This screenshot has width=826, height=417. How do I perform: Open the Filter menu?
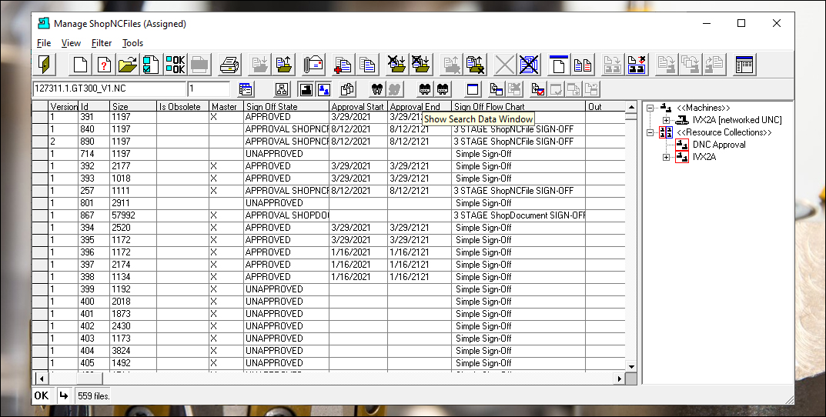click(x=101, y=43)
